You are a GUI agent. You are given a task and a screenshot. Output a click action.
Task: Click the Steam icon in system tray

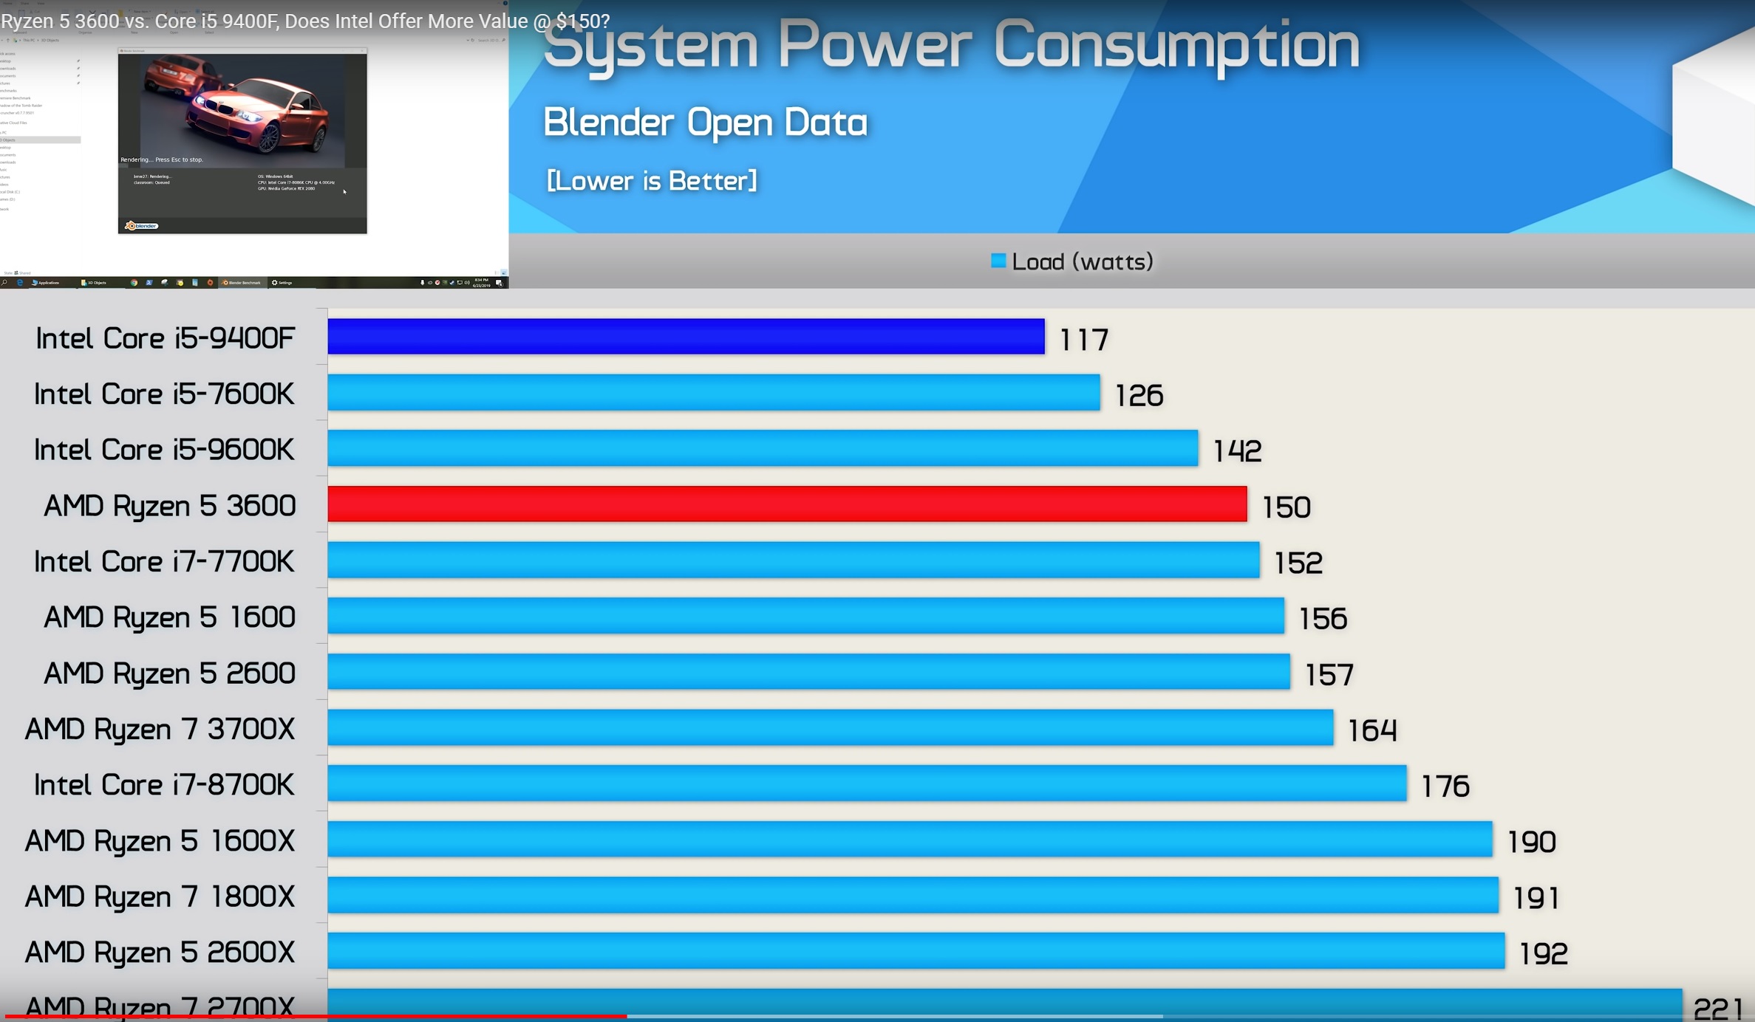click(451, 283)
